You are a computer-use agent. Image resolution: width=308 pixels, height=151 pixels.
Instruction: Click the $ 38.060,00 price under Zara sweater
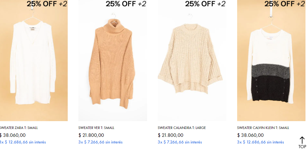pyautogui.click(x=13, y=135)
